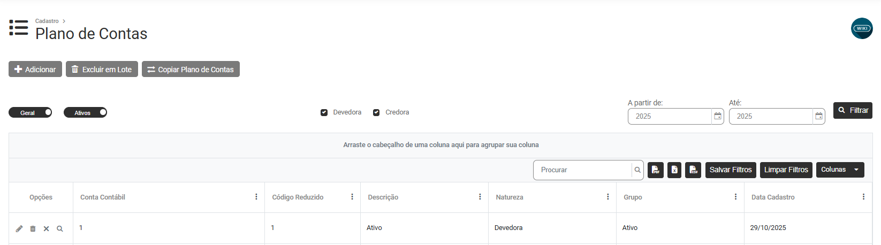Apply filters with Filtrar button
Screen dimensions: 881x245
[853, 110]
